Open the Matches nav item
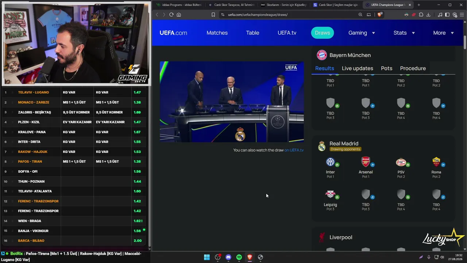 pyautogui.click(x=217, y=33)
